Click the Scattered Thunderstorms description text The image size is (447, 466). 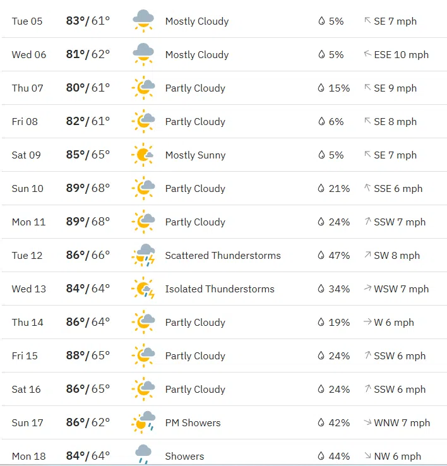[223, 255]
